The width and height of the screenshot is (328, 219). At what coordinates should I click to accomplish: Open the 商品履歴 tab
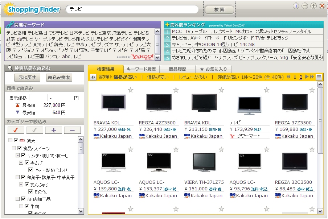[x=177, y=69]
